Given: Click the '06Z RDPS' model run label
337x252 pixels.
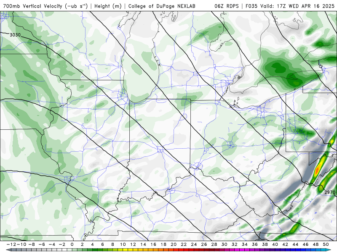Looking at the screenshot, I should (x=227, y=6).
